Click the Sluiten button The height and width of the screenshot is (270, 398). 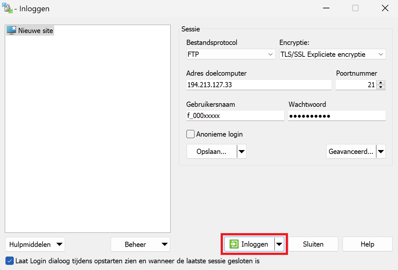313,244
